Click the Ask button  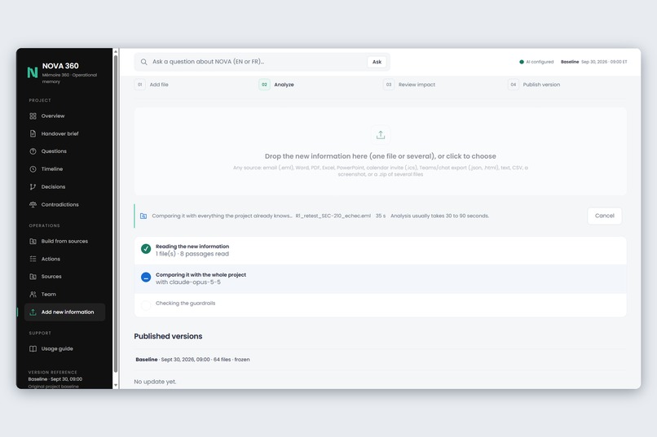pos(377,62)
